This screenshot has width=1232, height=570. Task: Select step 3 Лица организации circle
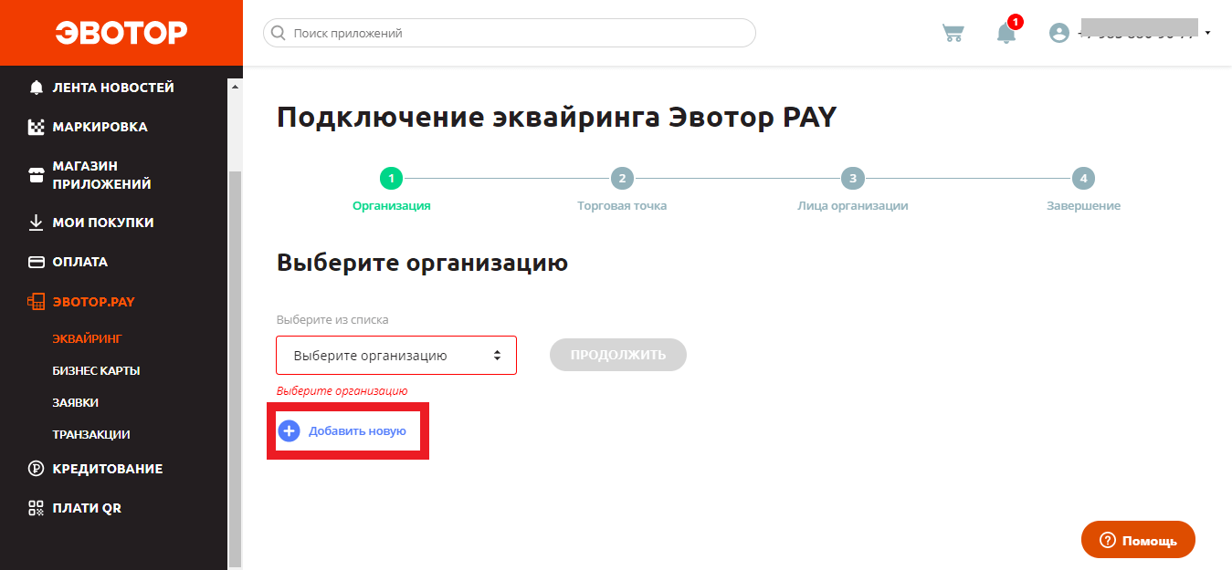(852, 179)
